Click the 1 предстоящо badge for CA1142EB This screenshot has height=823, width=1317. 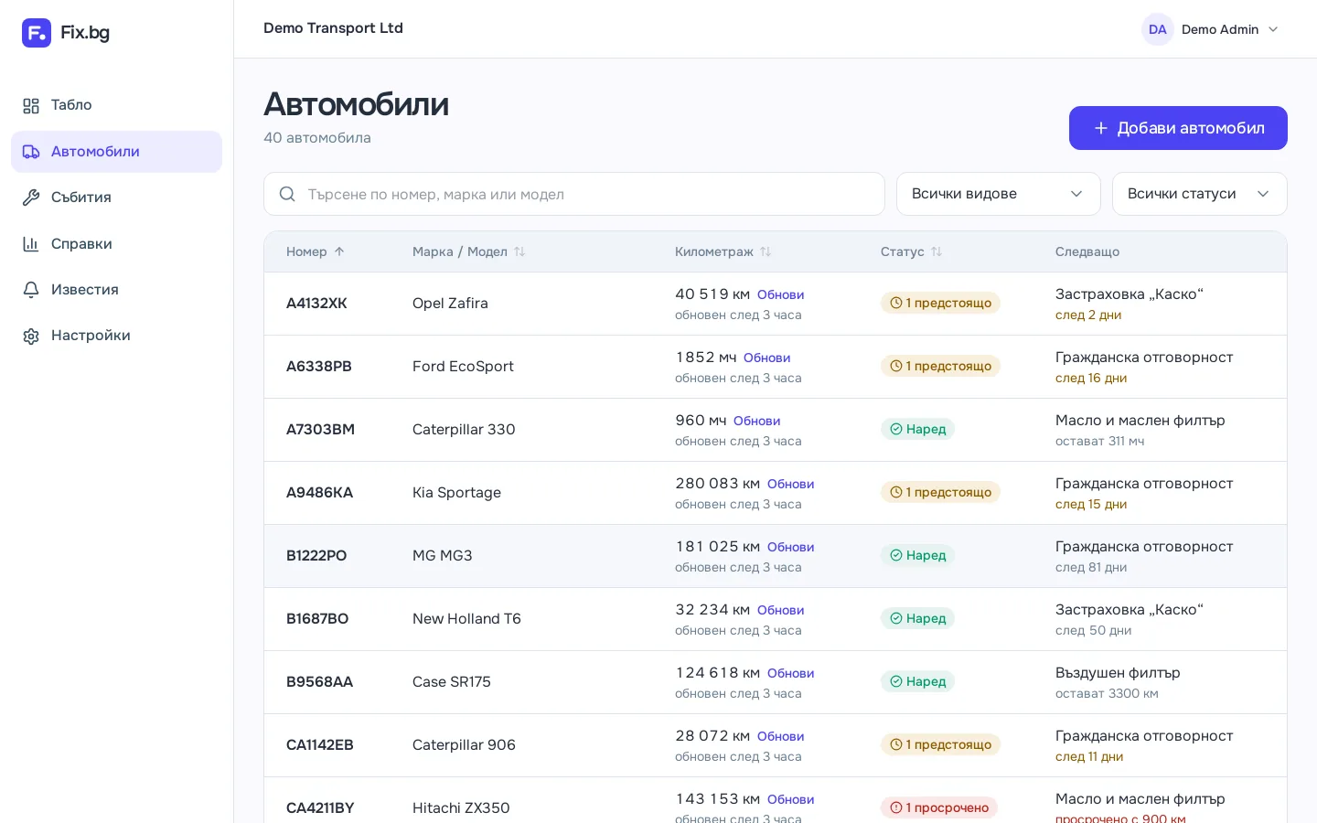(940, 744)
